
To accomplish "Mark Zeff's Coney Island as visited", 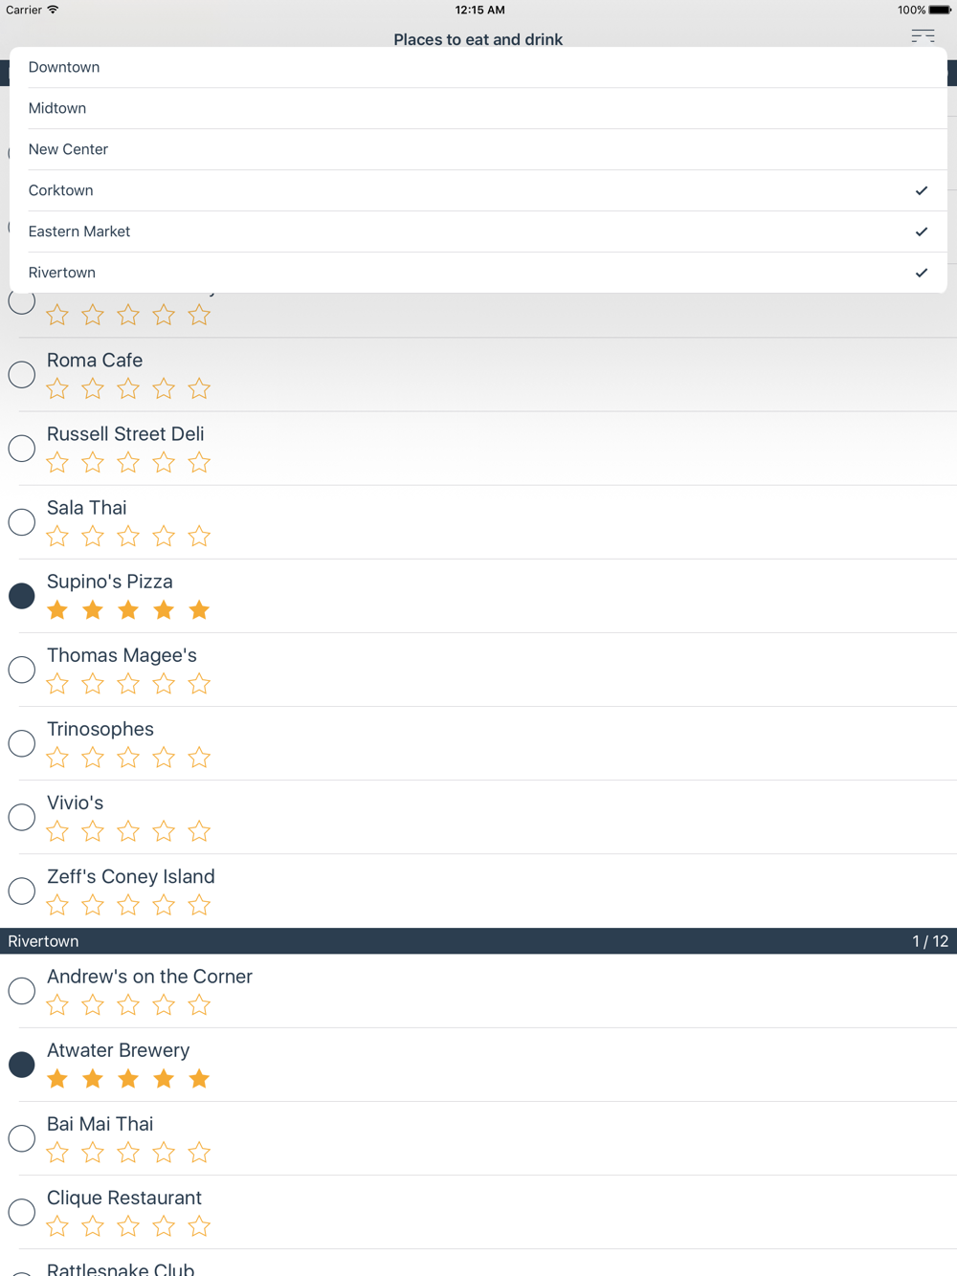I will click(22, 891).
